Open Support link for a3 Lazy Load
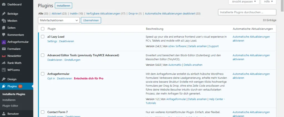The width and height of the screenshot is (284, 117). pyautogui.click(x=214, y=46)
